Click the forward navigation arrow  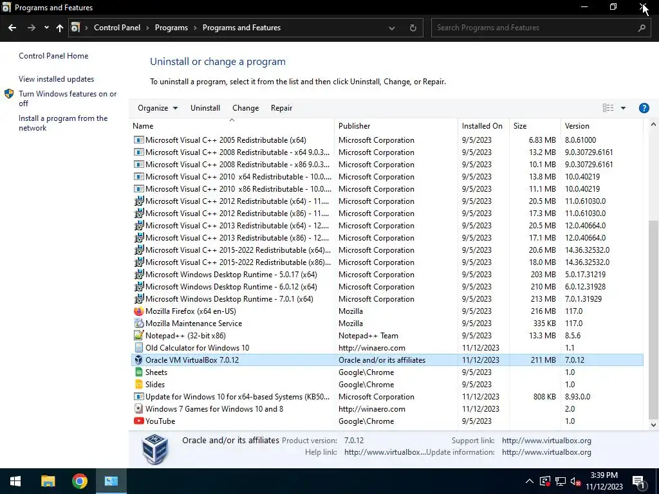31,28
